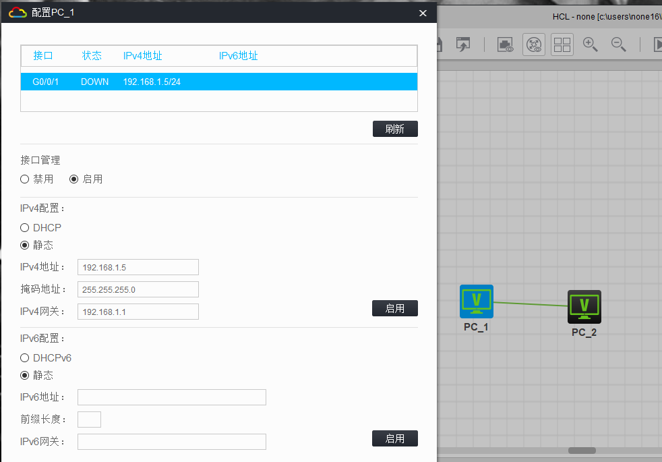The image size is (662, 462).
Task: Choose 静态 under IPv6配置
Action: click(24, 375)
